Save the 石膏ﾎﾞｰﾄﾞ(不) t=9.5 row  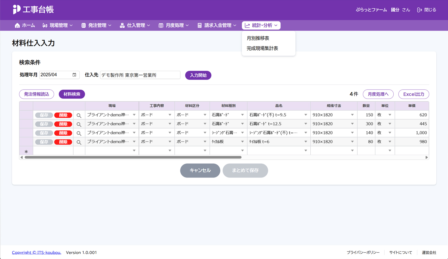(x=44, y=115)
